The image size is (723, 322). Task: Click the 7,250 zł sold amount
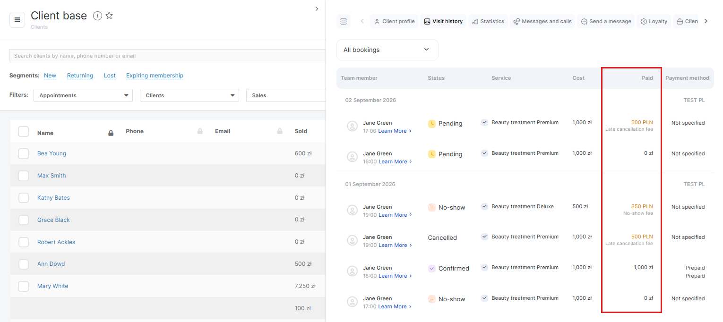[x=305, y=286]
